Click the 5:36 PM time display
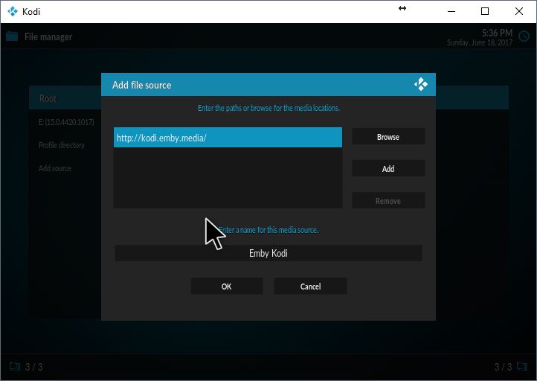 498,33
